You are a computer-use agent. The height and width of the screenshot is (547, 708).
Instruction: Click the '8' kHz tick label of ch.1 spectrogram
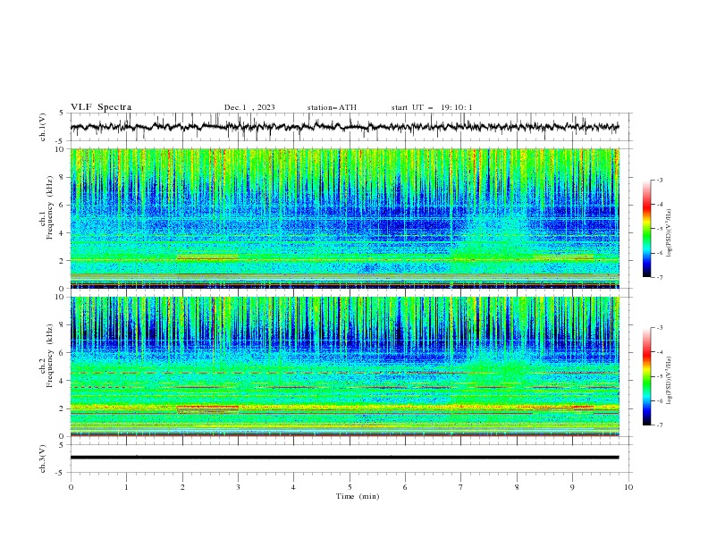(x=63, y=177)
